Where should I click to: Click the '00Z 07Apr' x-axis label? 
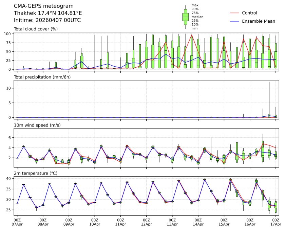[17, 222]
